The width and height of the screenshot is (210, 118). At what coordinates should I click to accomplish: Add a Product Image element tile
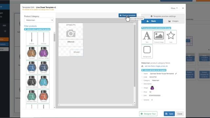[159, 37]
